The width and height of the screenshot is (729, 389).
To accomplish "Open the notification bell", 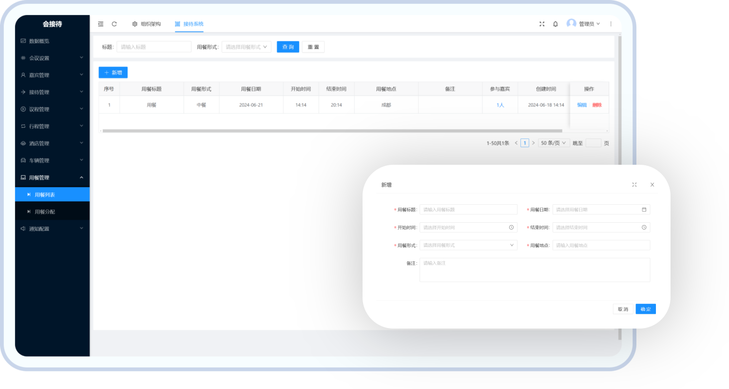I will (555, 24).
